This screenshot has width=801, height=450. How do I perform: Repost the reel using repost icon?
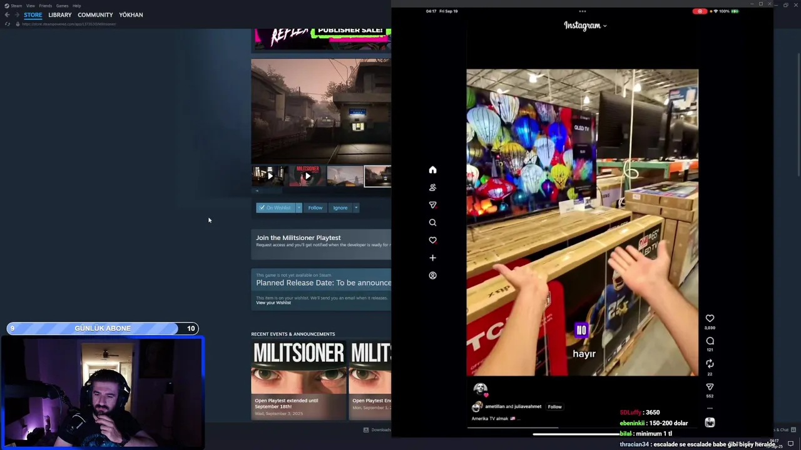(x=710, y=364)
